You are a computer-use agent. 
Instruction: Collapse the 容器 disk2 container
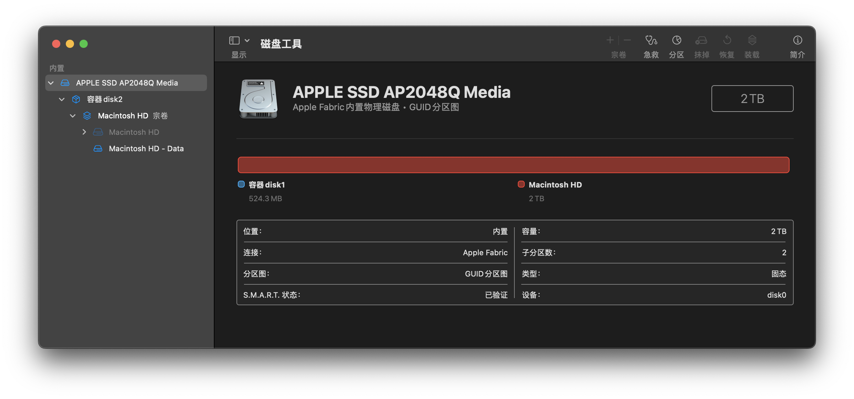coord(62,100)
